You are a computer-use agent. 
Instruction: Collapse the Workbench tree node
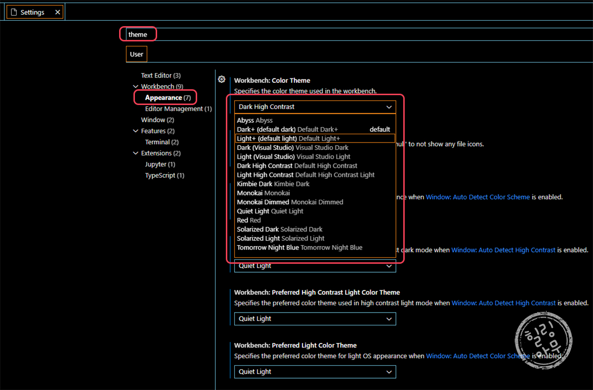136,87
